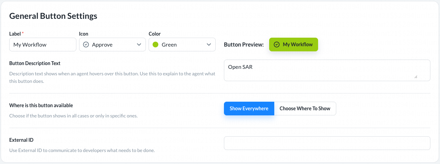Focus the Label input containing My Workflow
Viewport: 440px width, 164px height.
pos(42,45)
